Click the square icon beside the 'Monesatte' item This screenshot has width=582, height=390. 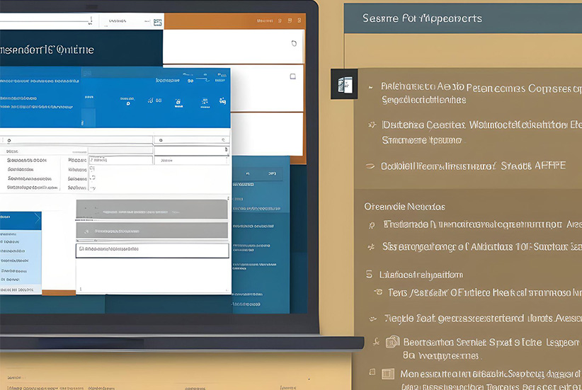[387, 374]
